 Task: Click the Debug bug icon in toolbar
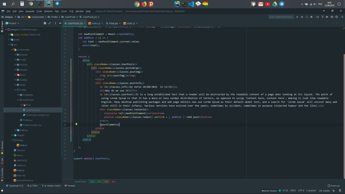coord(302,17)
